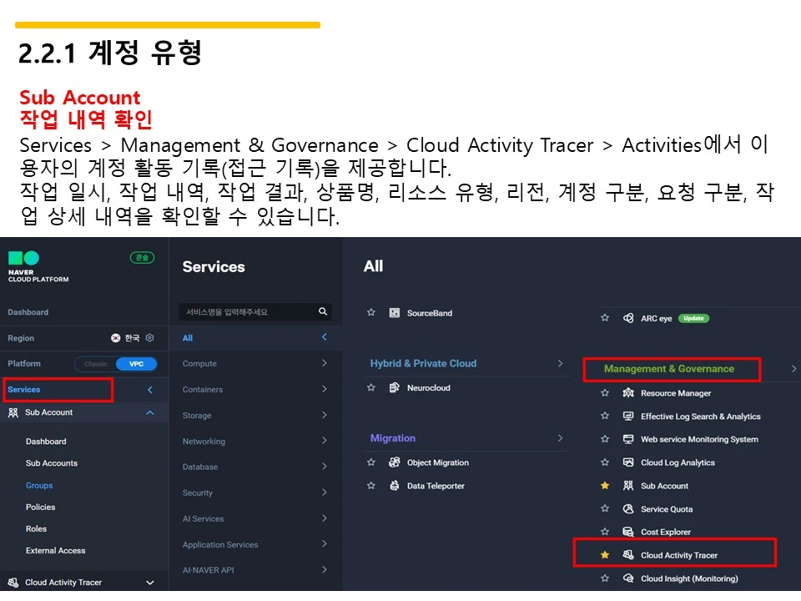Expand Cloud Activity Tracer with its chevron
Image resolution: width=801 pixels, height=601 pixels.
pyautogui.click(x=150, y=582)
